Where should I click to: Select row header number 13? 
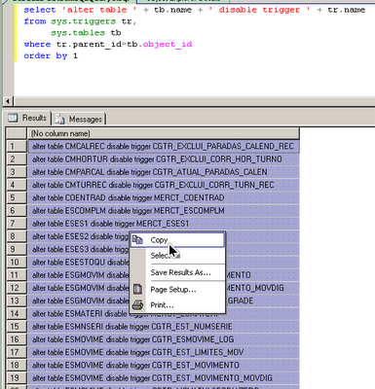click(17, 301)
